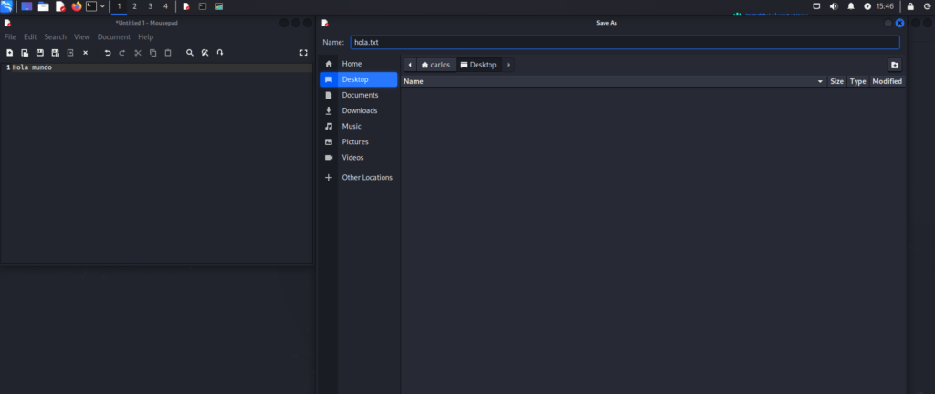Toggle fullscreen mode in Mousepad toolbar
Screen dimensions: 935x394
[304, 53]
